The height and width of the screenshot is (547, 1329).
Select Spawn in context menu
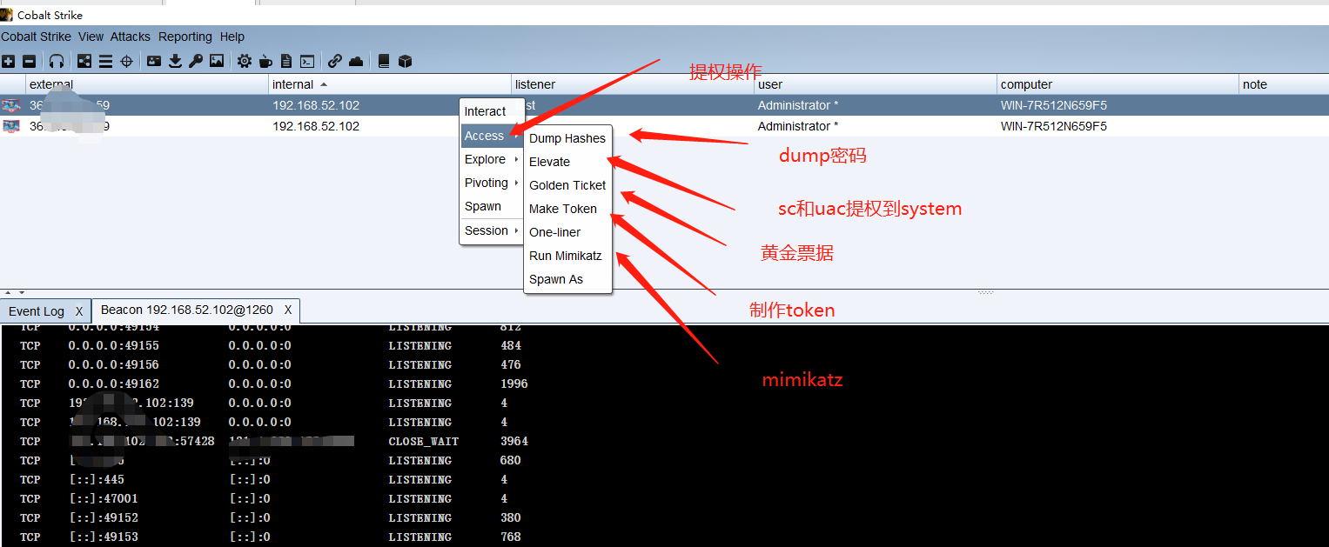pos(492,206)
